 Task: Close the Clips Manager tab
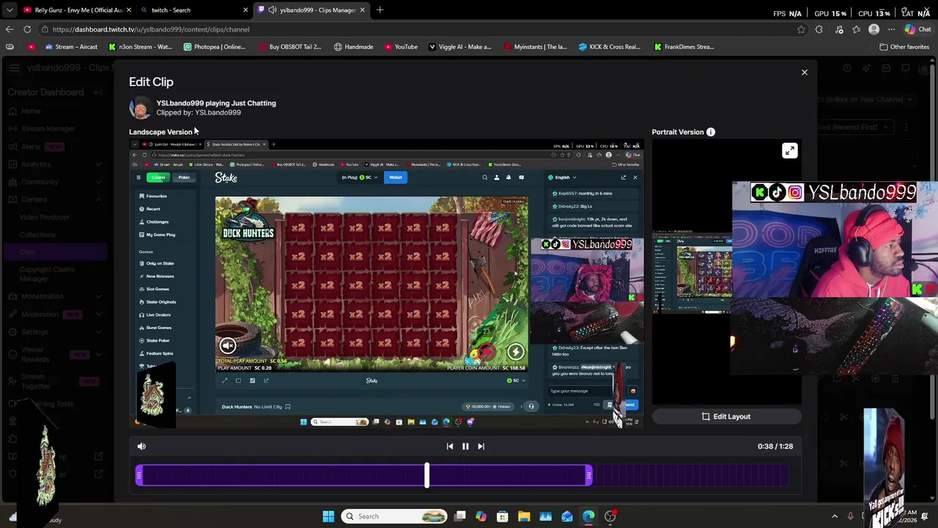(x=362, y=10)
